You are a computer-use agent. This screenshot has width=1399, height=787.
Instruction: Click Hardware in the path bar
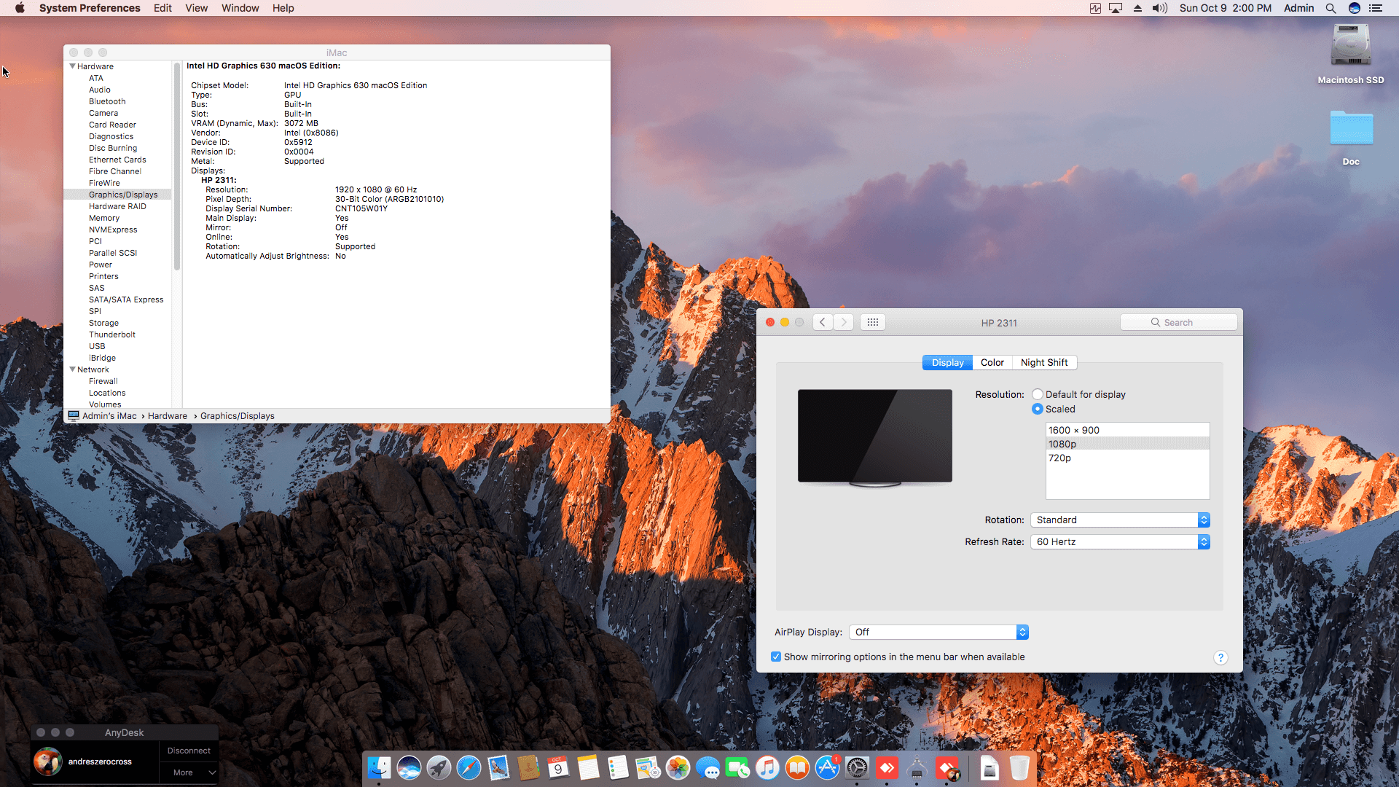[168, 416]
